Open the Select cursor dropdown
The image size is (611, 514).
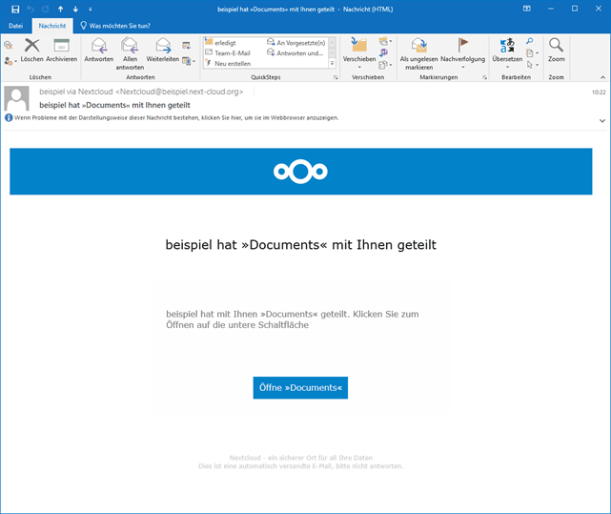click(532, 65)
